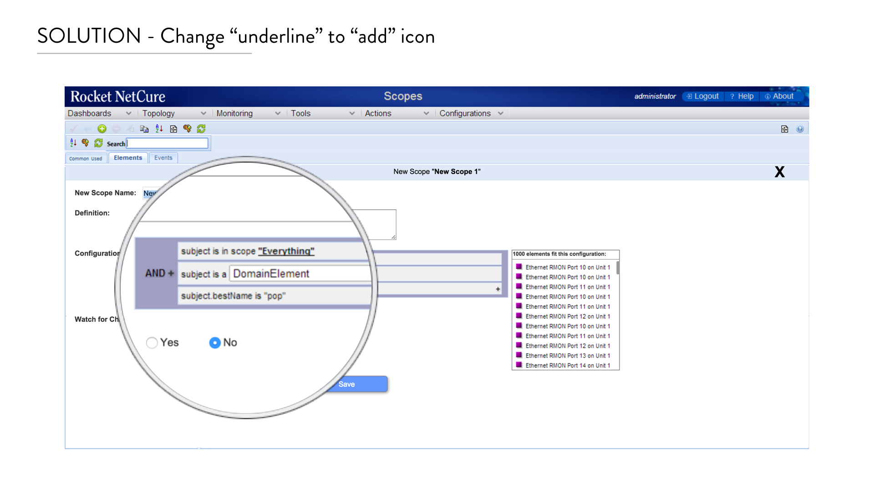This screenshot has height=491, width=874.
Task: Expand the Tools menu arrow
Action: (352, 114)
